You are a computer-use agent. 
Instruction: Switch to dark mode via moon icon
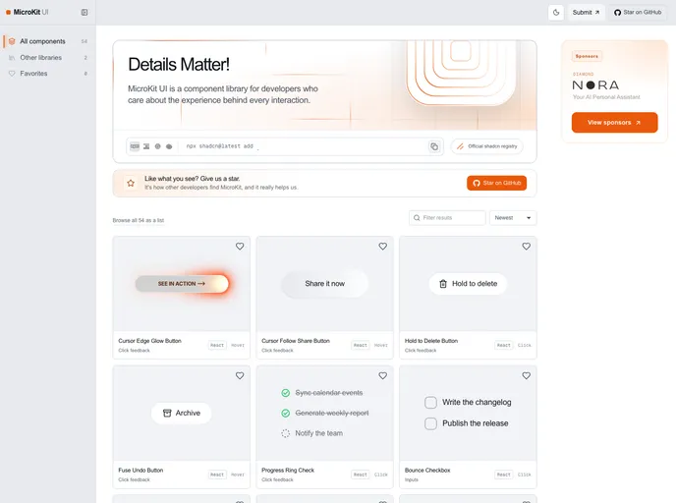tap(556, 13)
